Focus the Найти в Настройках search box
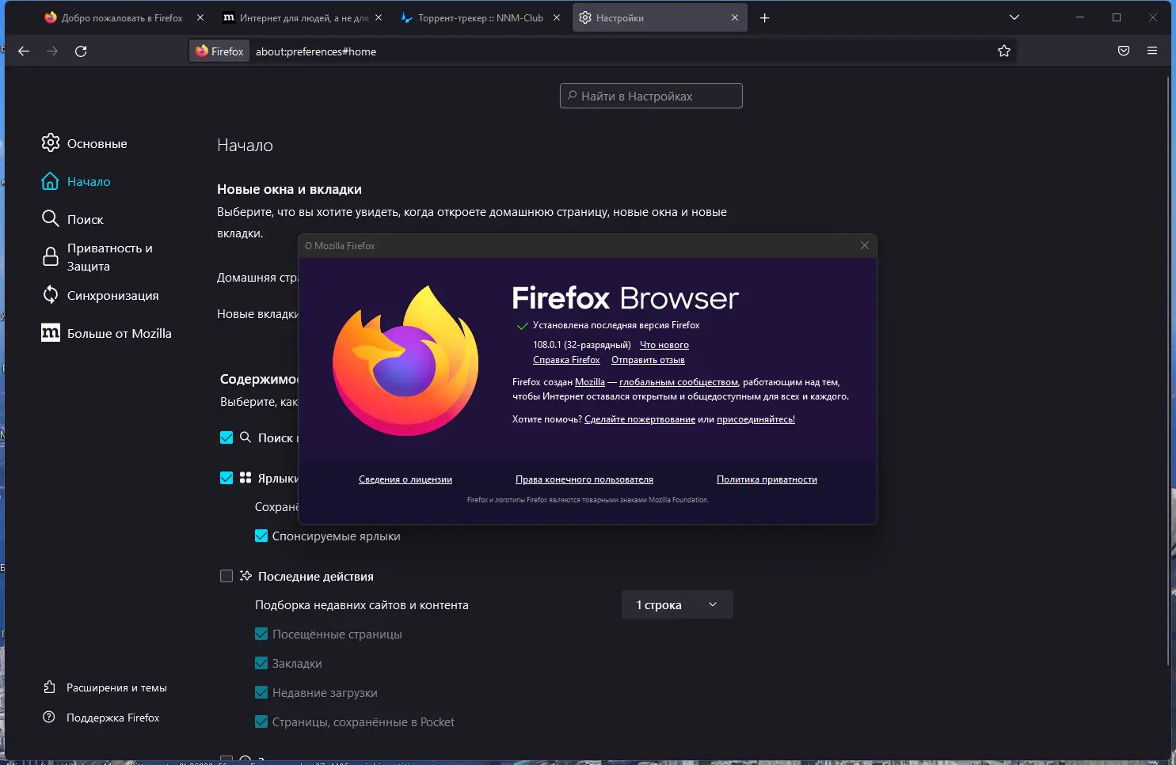Screen dimensions: 1176x765 pos(651,96)
